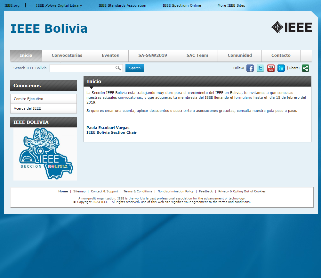Open the Comunidad tab

tap(239, 55)
